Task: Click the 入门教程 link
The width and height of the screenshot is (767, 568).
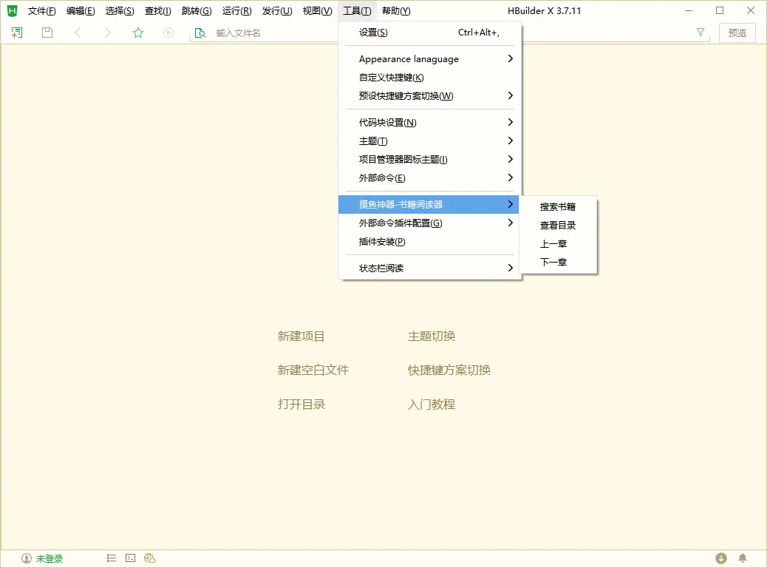Action: point(432,405)
